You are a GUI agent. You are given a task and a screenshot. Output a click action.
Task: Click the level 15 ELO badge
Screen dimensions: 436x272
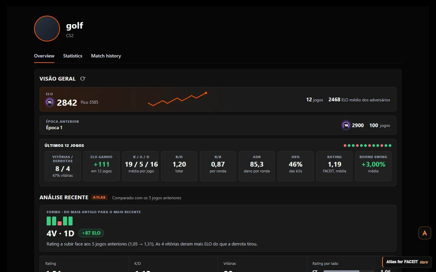pyautogui.click(x=50, y=102)
